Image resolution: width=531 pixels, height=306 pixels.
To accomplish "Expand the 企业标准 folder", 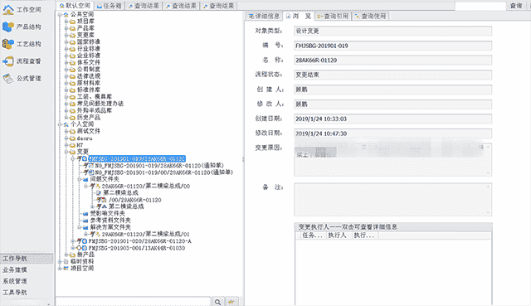I will coord(66,56).
